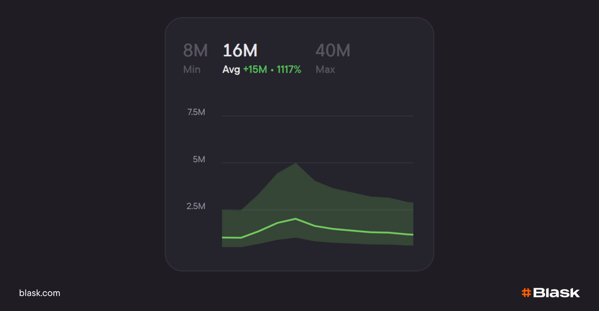The width and height of the screenshot is (599, 311).
Task: Click the 5M axis label
Action: tap(199, 159)
